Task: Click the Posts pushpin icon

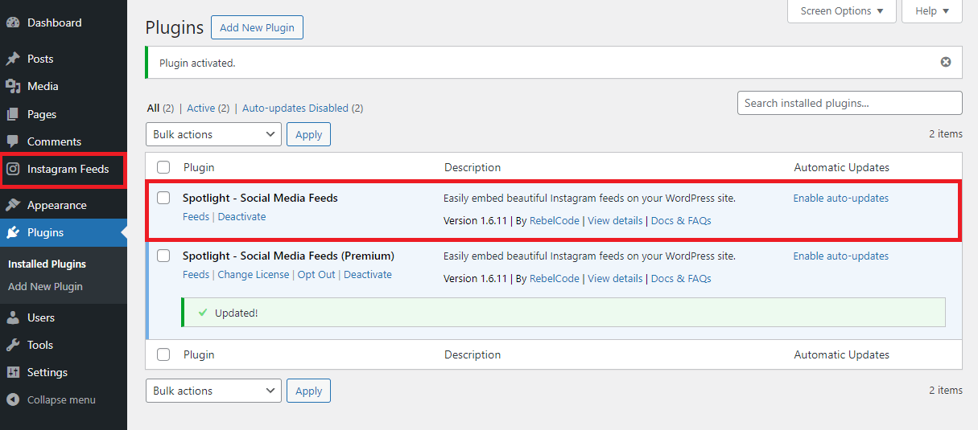Action: pyautogui.click(x=13, y=59)
